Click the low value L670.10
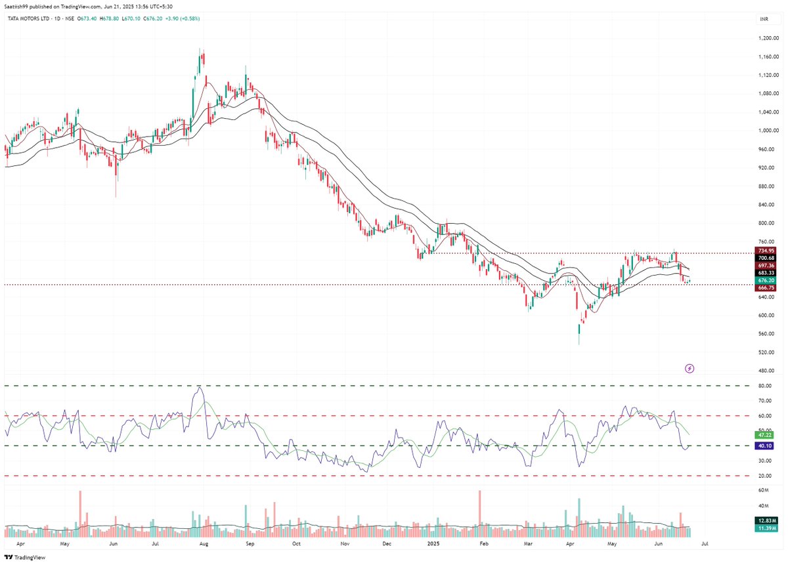Viewport: 788px width, 565px height. click(x=131, y=18)
